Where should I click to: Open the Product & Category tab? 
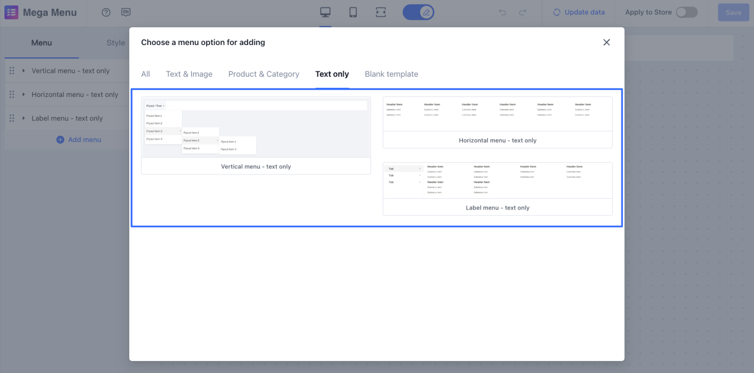coord(263,74)
